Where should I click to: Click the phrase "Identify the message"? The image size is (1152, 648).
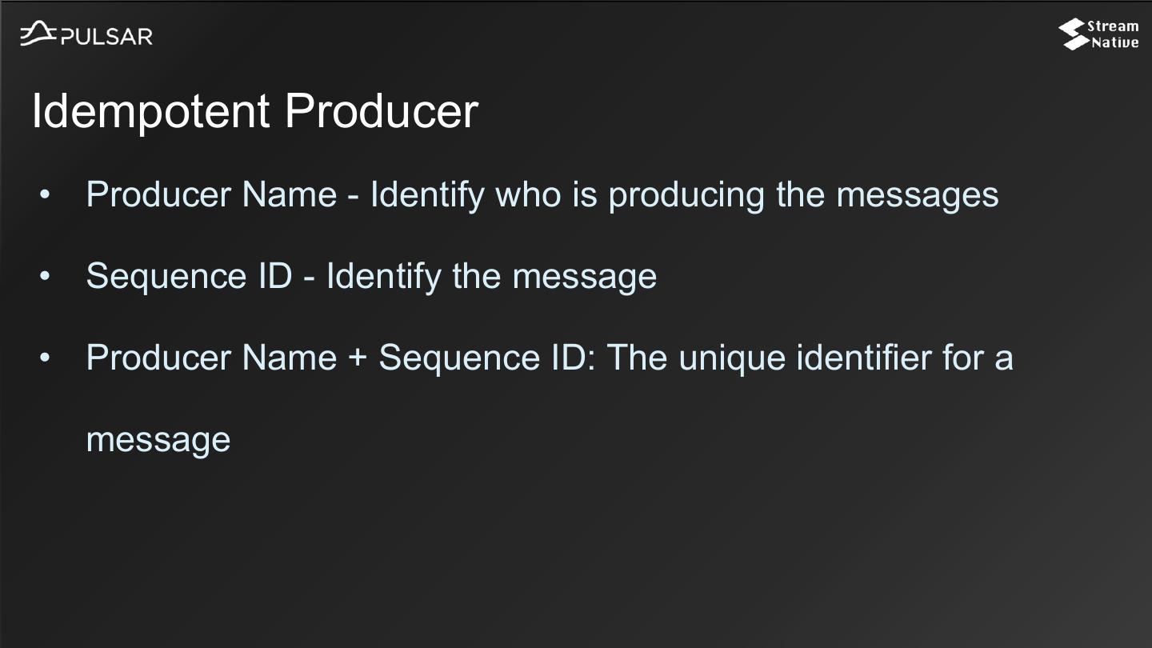point(491,277)
